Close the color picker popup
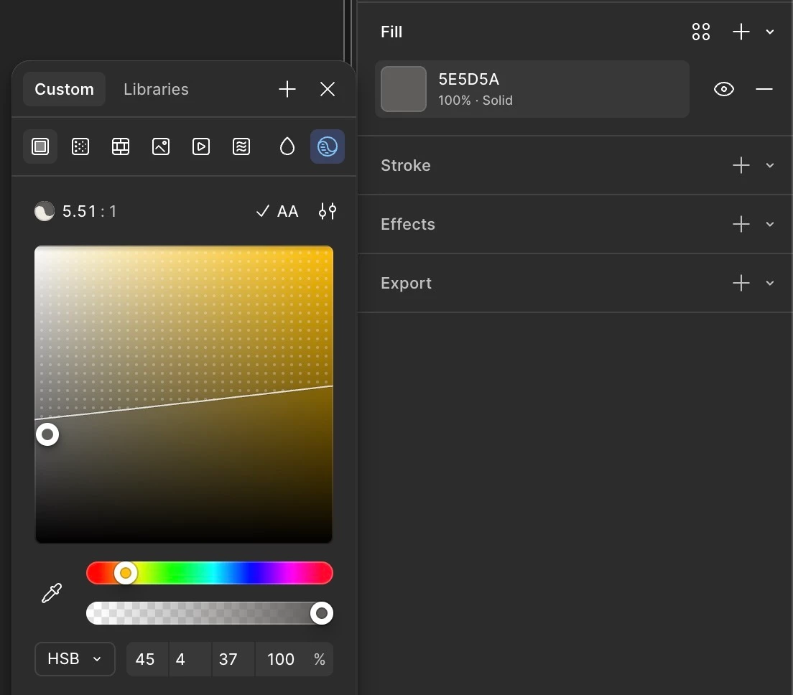 (x=328, y=89)
